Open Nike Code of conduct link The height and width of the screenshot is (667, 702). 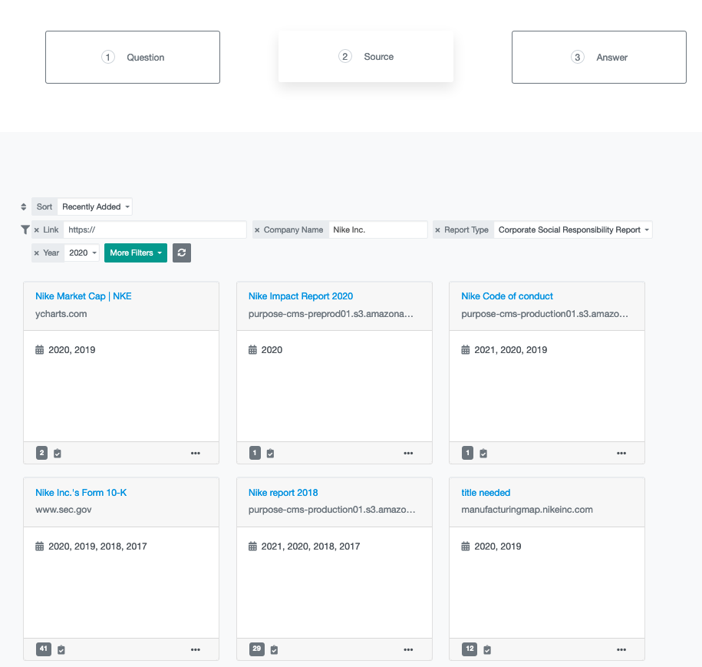[x=507, y=296]
